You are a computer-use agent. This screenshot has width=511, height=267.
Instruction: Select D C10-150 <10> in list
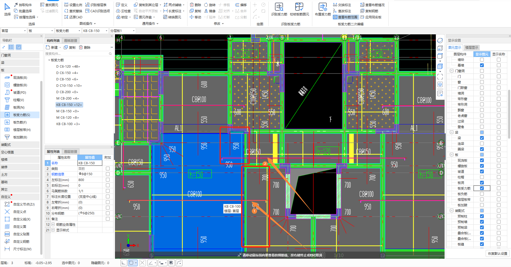click(69, 85)
